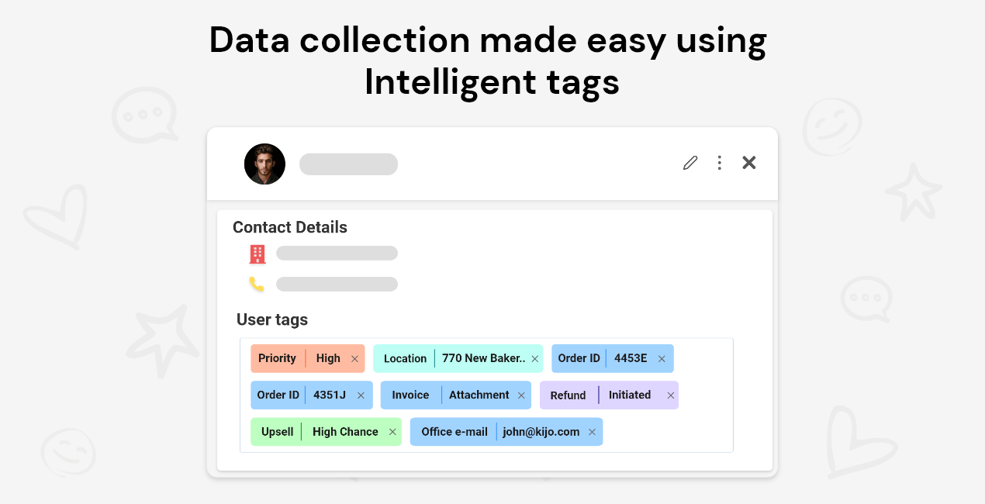Select the Priority tag label
The height and width of the screenshot is (504, 985).
(x=277, y=358)
